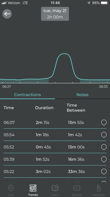Open the tue, may 21 date selector
The width and height of the screenshot is (110, 197).
tap(55, 14)
